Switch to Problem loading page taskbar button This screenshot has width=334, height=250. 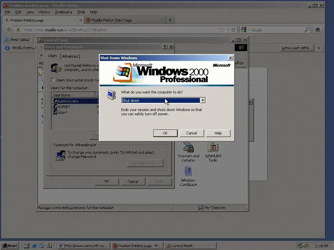click(137, 246)
